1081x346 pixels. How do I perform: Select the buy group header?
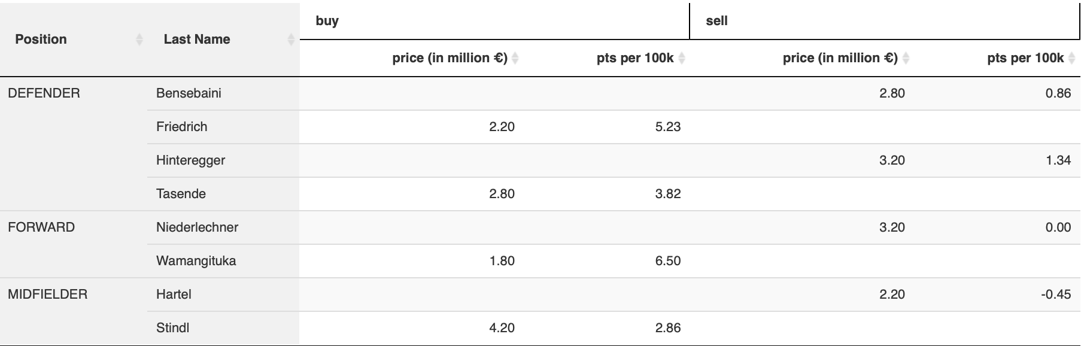click(327, 21)
